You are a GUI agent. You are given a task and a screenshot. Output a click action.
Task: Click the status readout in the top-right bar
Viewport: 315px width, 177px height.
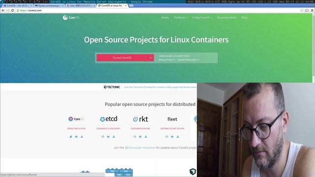point(251,1)
